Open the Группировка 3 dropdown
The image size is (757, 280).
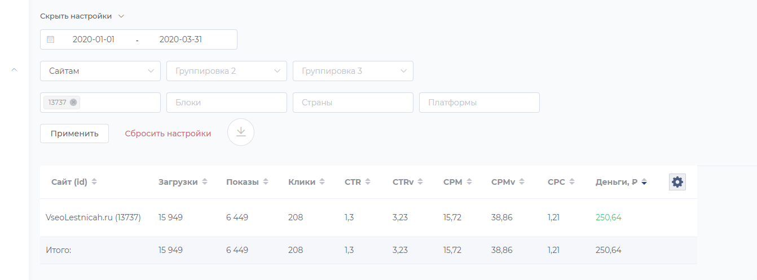click(x=353, y=71)
